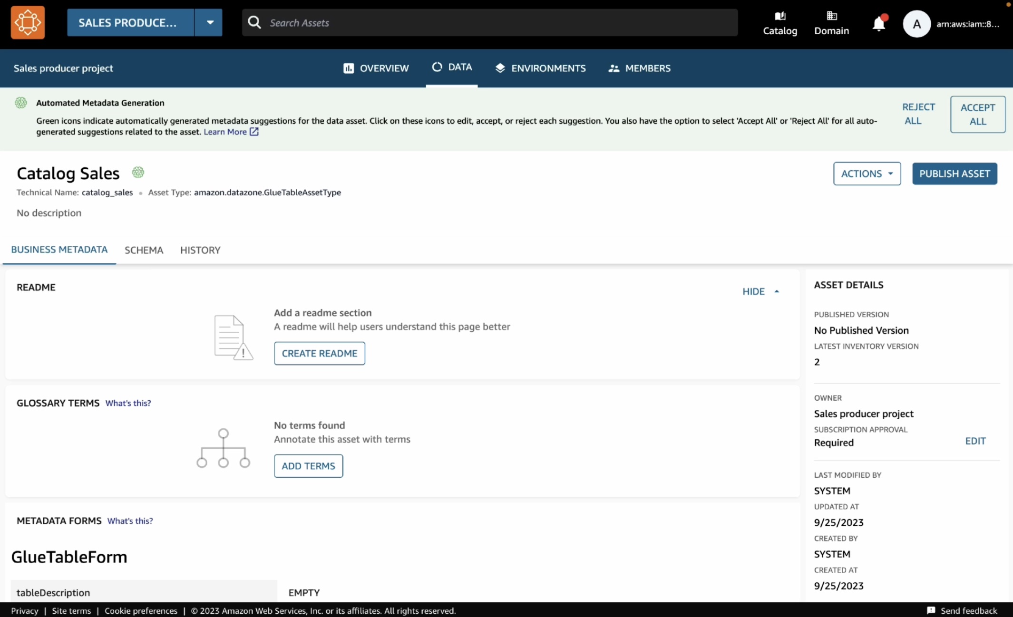This screenshot has width=1013, height=617.
Task: Click the glossary hierarchy tree icon
Action: pyautogui.click(x=223, y=448)
